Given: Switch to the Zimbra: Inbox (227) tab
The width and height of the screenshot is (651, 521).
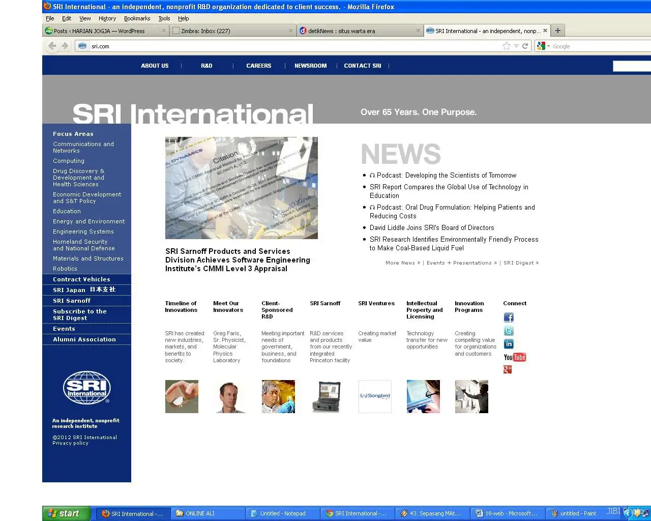Looking at the screenshot, I should tap(232, 31).
